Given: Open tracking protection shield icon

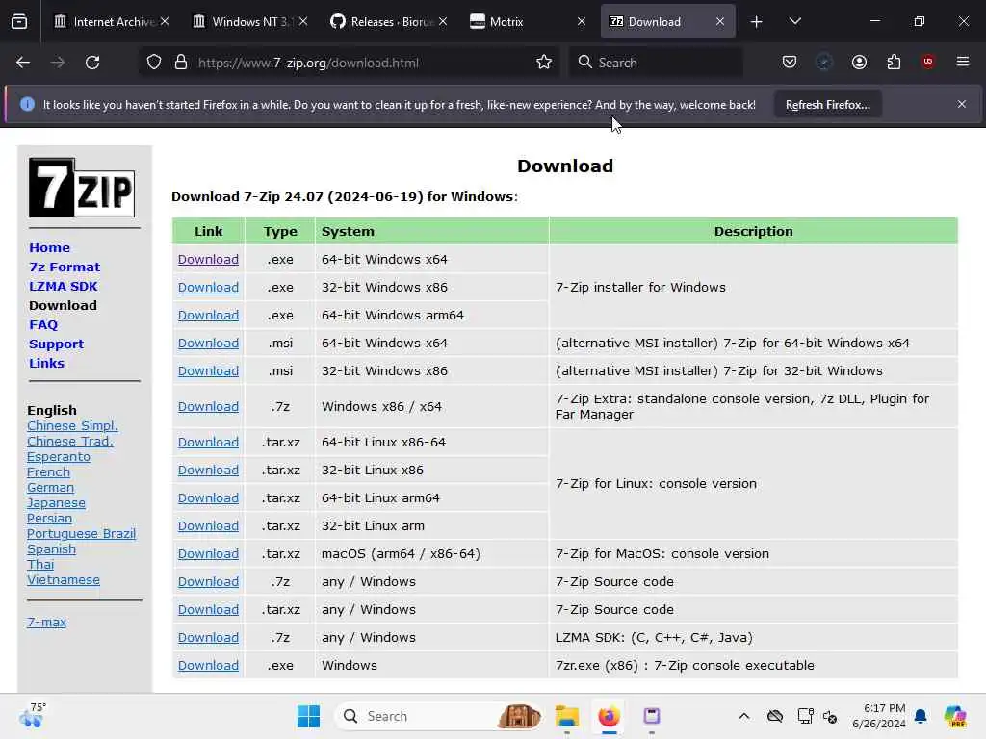Looking at the screenshot, I should click(x=154, y=63).
